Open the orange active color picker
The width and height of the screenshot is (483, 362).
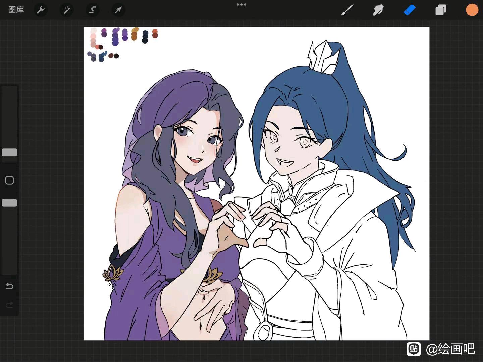[x=472, y=10]
